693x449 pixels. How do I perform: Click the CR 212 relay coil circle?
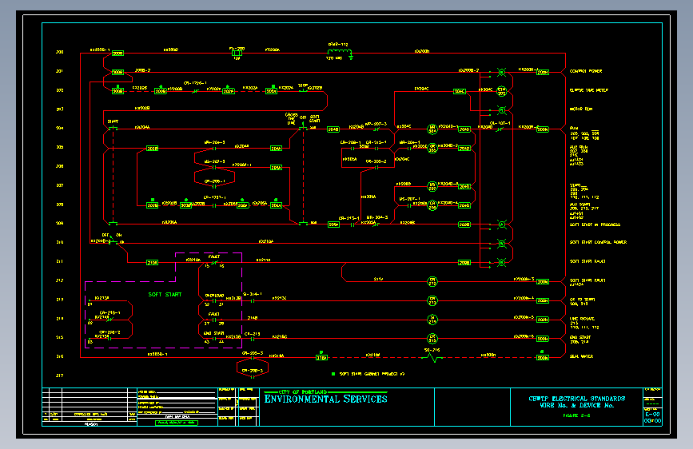tap(432, 281)
